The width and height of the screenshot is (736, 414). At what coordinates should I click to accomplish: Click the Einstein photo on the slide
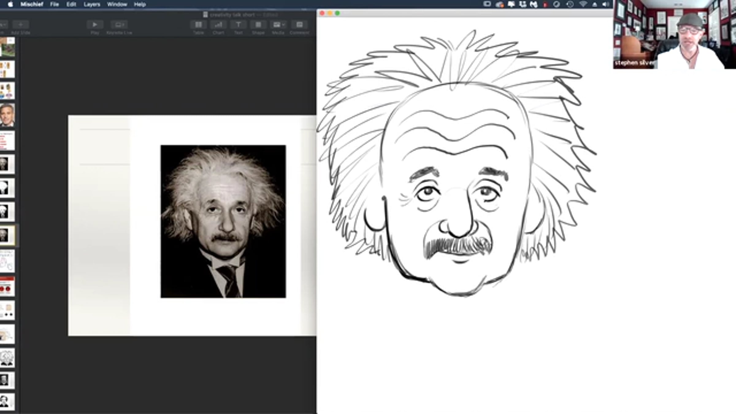(x=223, y=221)
